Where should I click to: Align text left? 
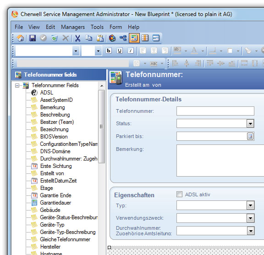pos(143,50)
